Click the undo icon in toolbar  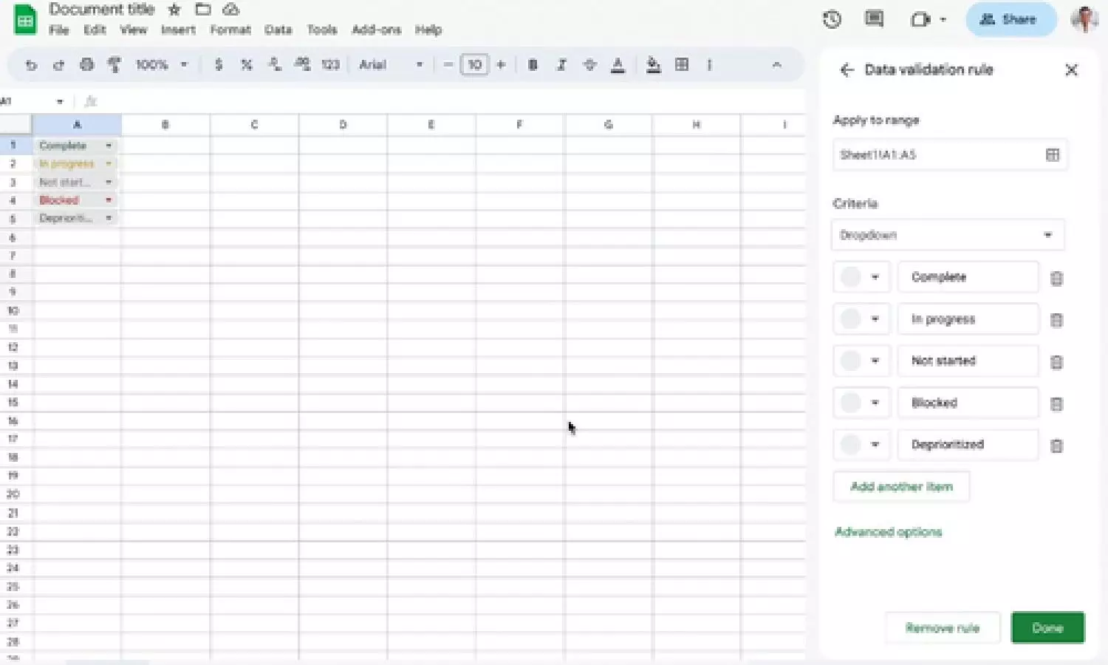tap(31, 65)
